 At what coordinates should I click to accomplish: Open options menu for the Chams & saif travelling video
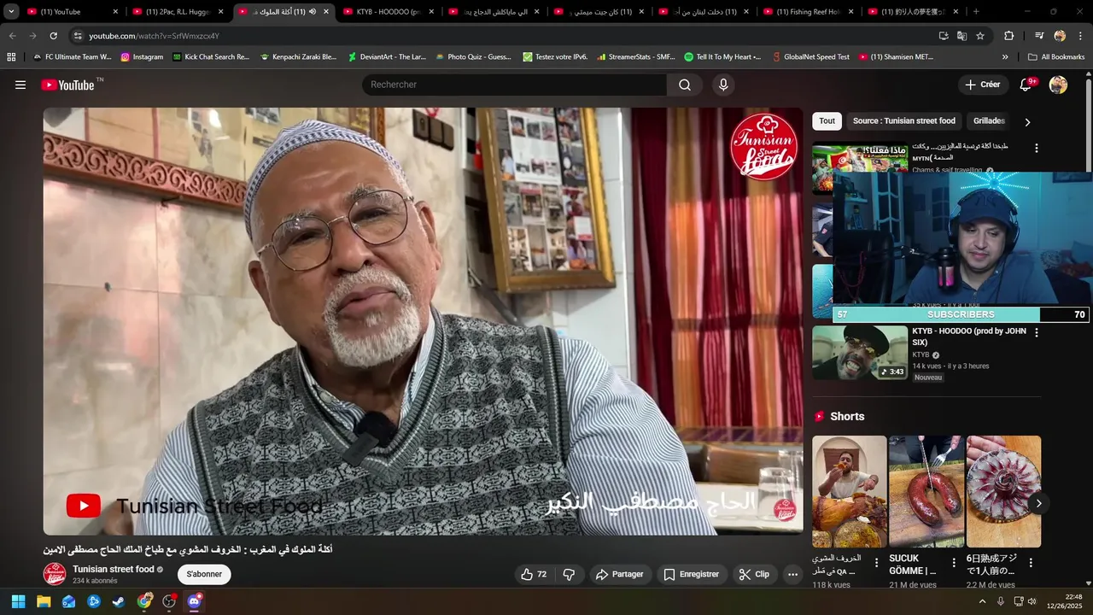pyautogui.click(x=1037, y=148)
